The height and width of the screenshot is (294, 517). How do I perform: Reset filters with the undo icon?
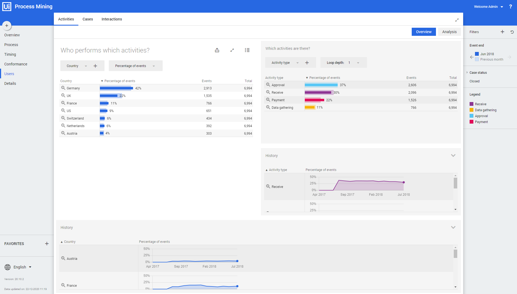[x=512, y=32]
